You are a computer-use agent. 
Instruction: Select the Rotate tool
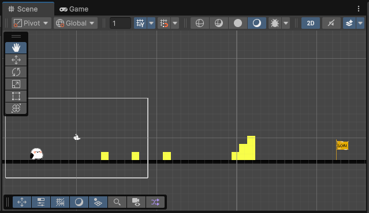tap(16, 72)
